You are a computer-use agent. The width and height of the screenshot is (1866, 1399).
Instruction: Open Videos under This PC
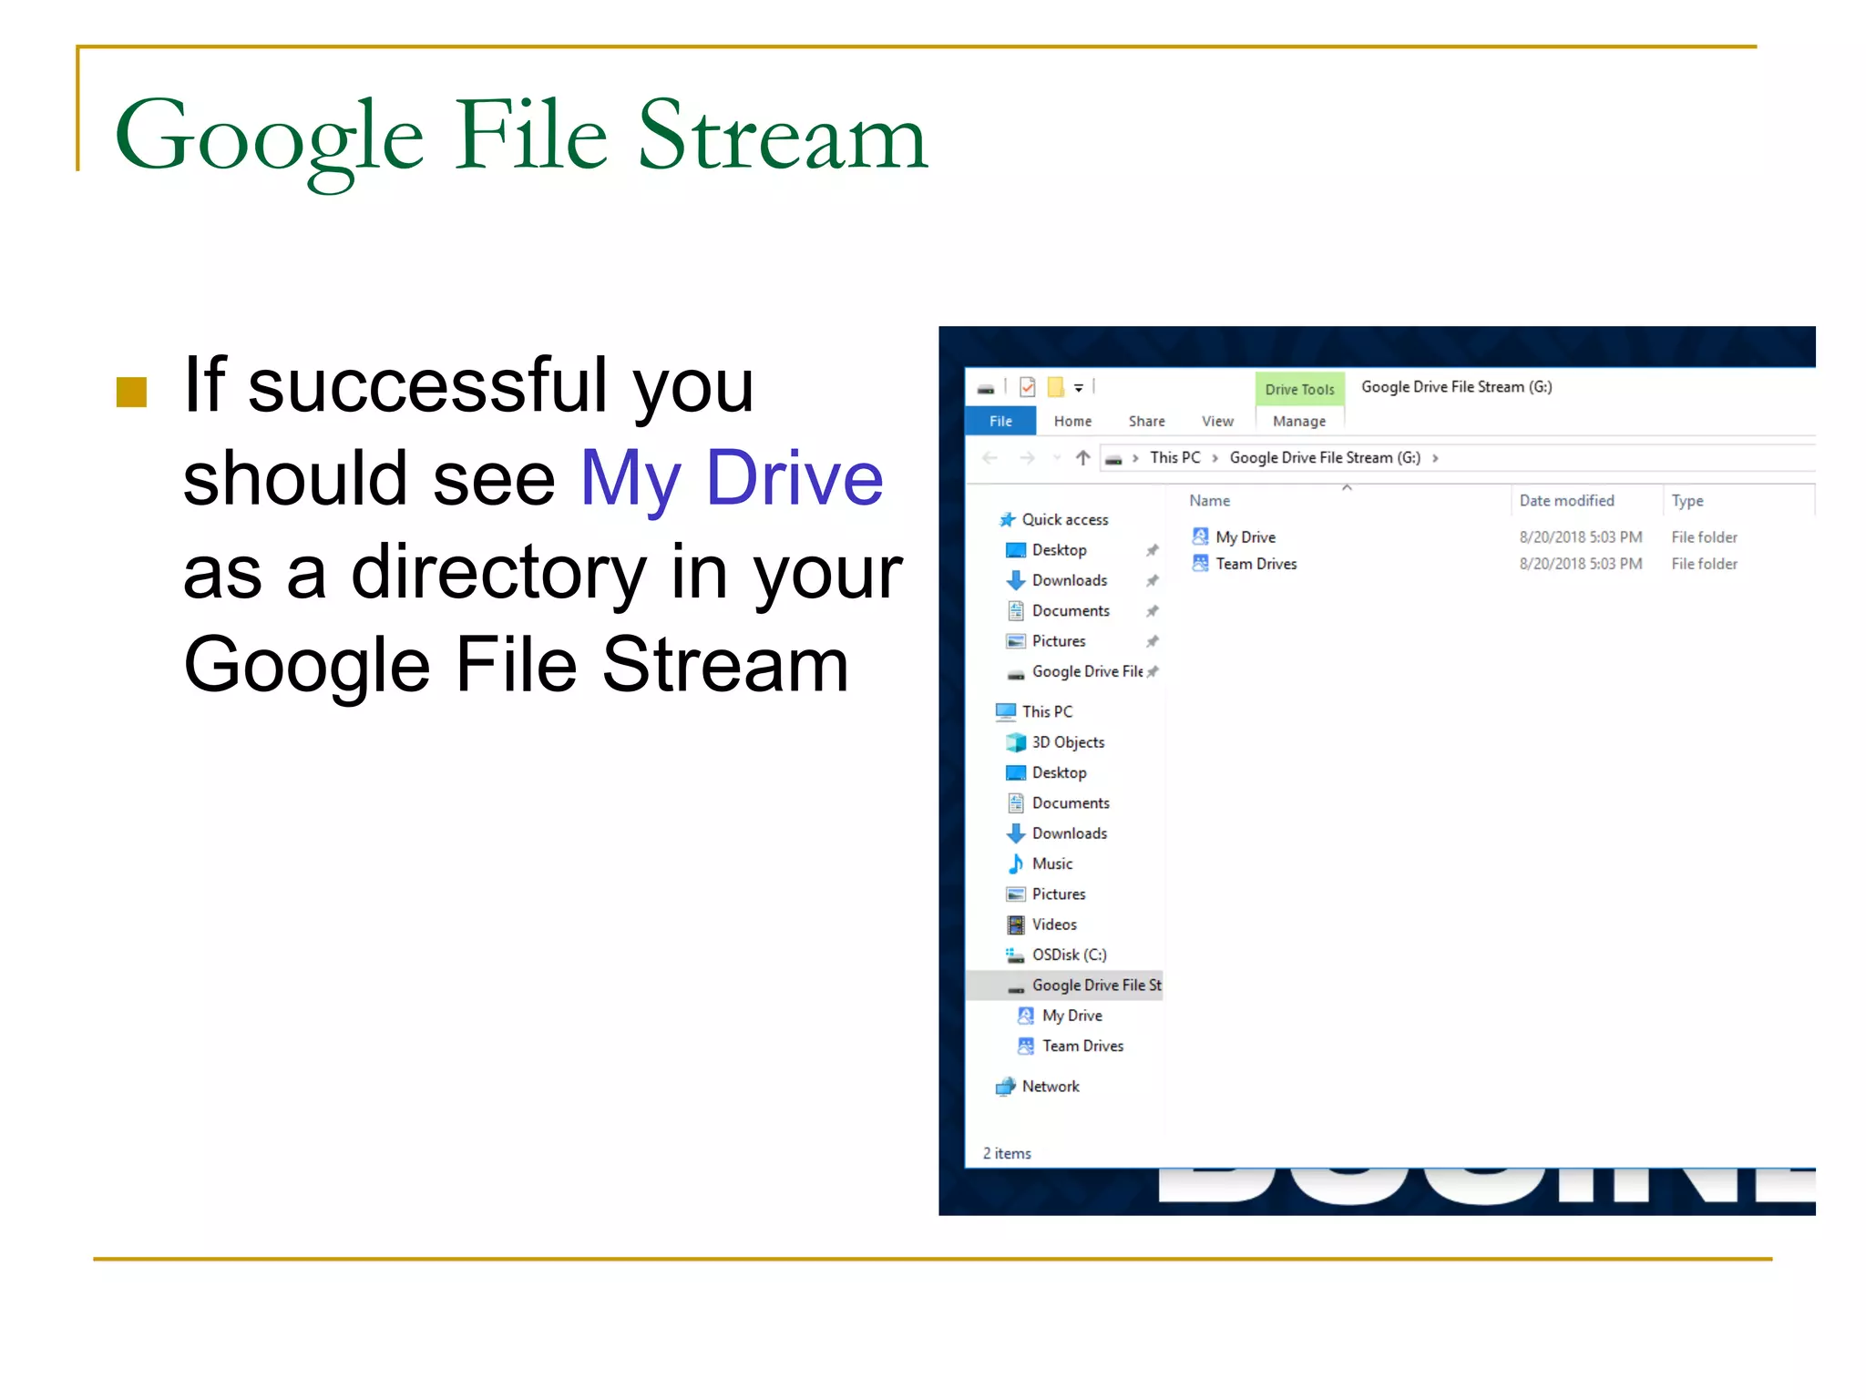[1054, 924]
